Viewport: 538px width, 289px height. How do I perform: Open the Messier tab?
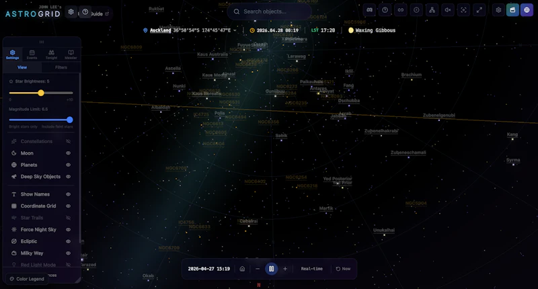71,54
